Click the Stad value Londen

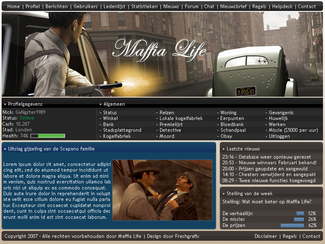[24, 130]
